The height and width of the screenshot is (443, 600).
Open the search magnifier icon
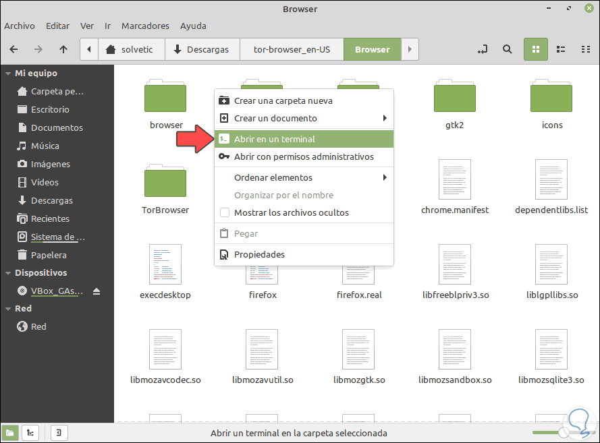point(507,49)
